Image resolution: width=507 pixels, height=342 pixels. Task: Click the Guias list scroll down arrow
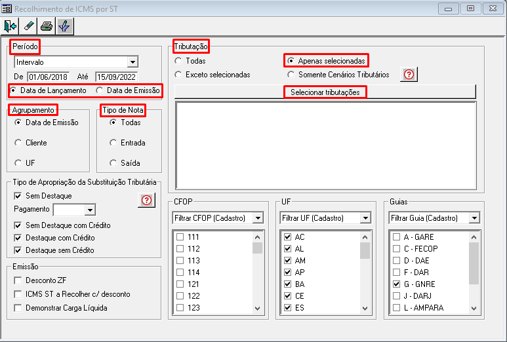(x=474, y=308)
